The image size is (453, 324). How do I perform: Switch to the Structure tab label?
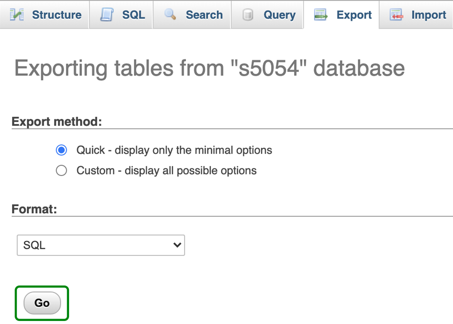[x=57, y=15]
